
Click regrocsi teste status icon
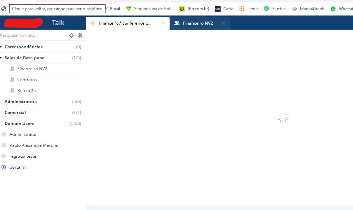(4, 156)
